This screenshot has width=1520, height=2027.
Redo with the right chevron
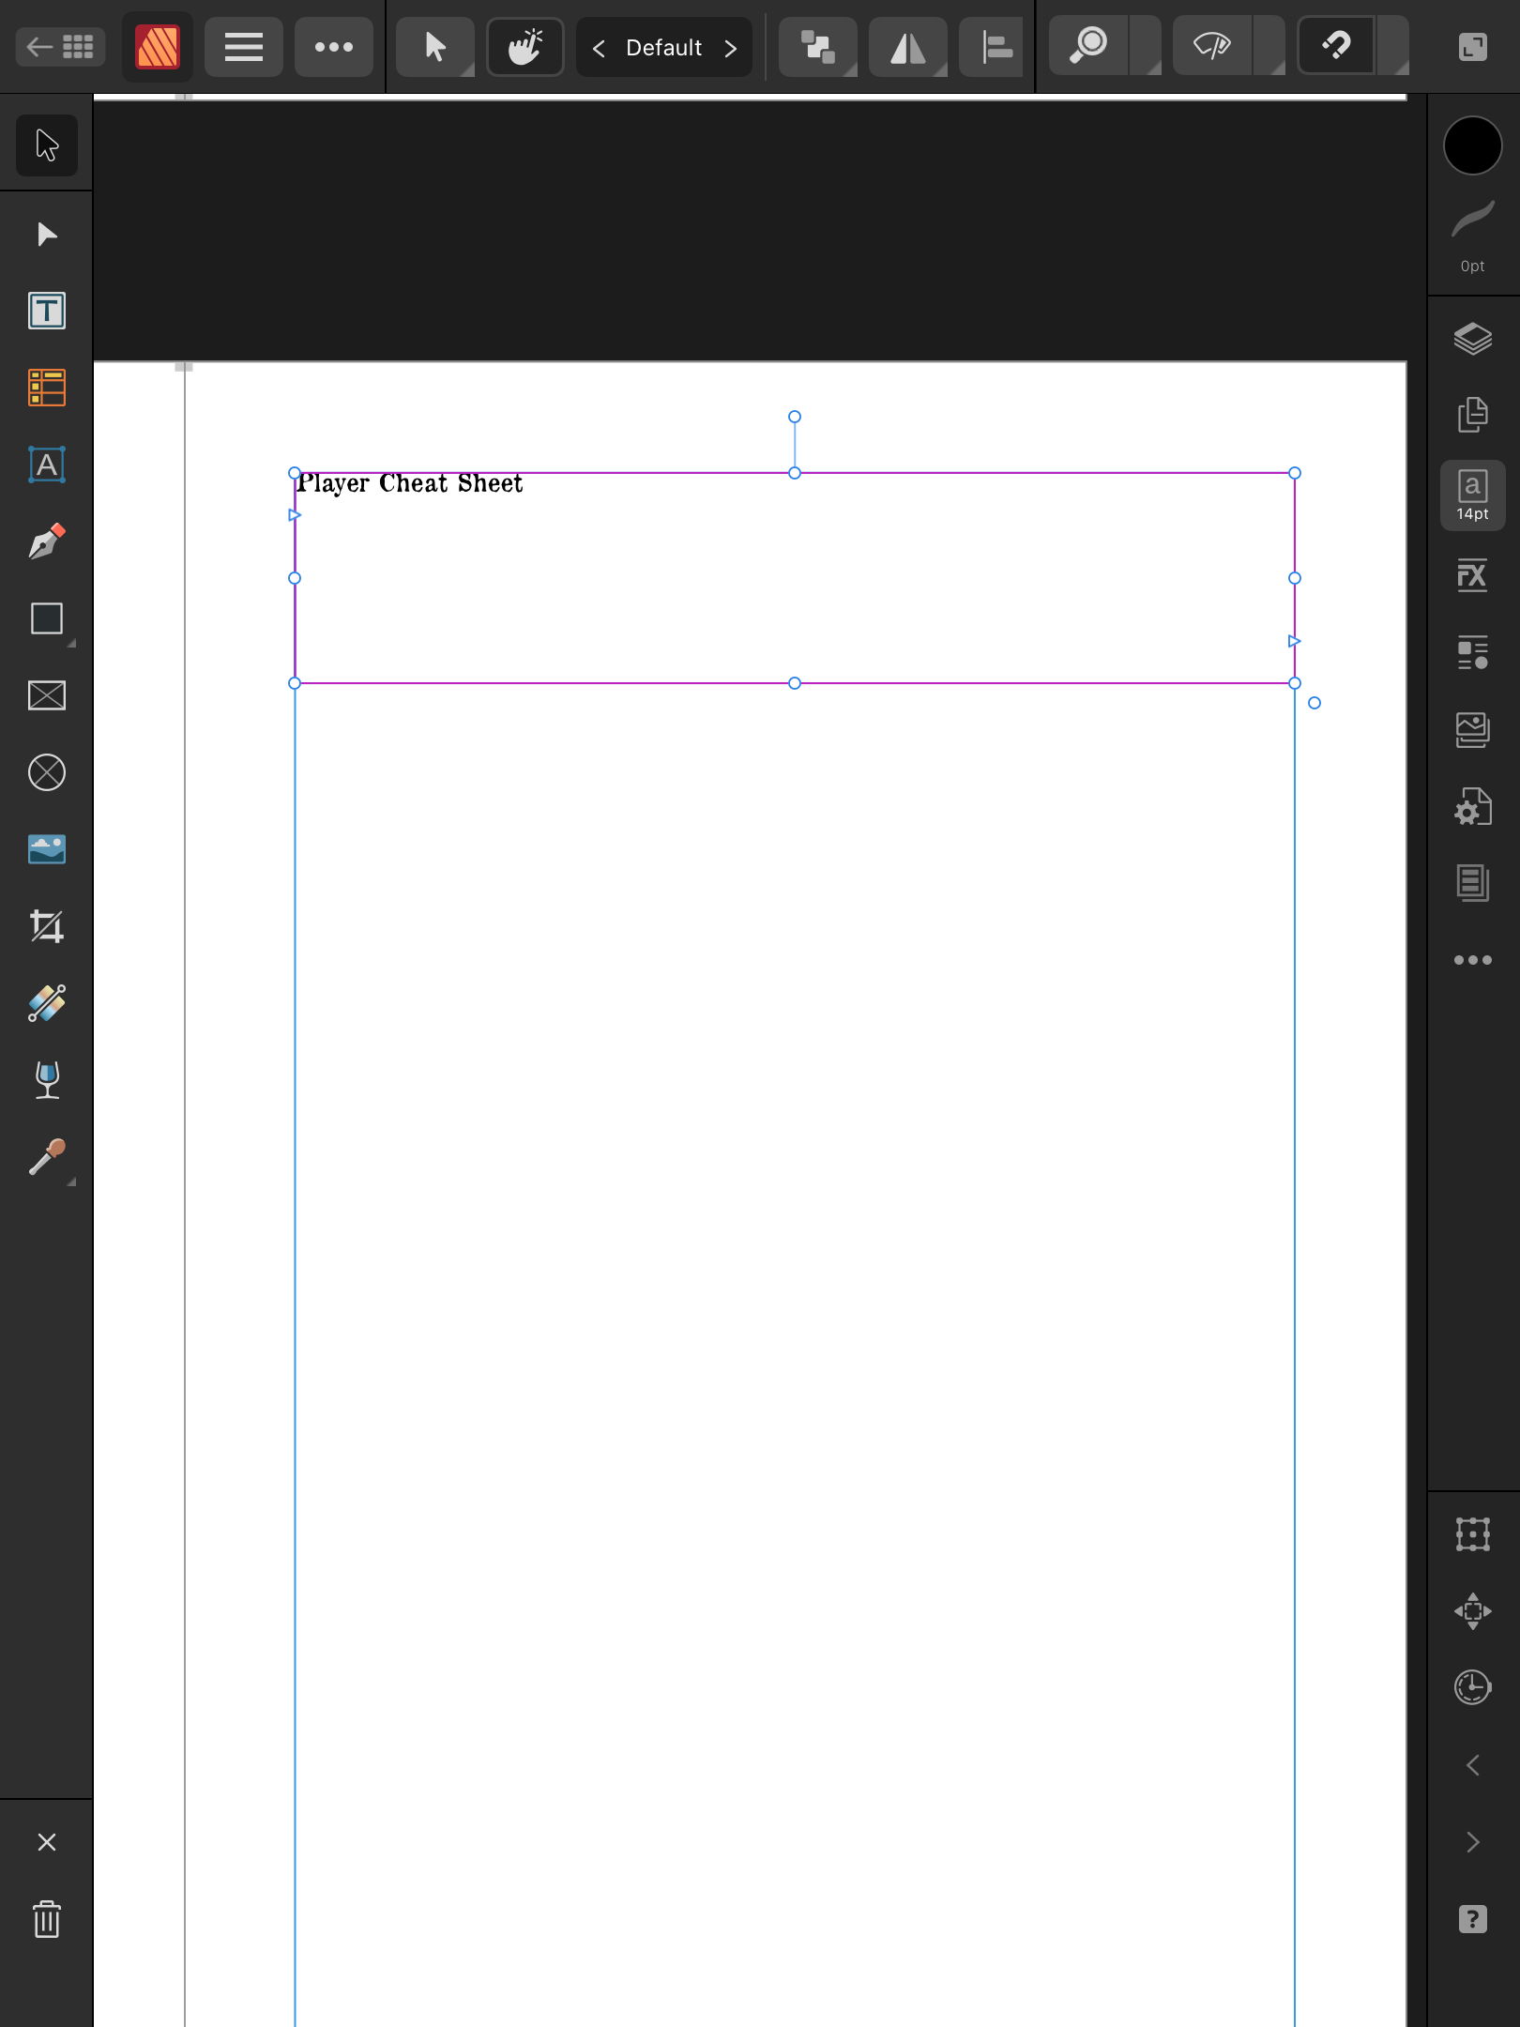(x=1473, y=1842)
